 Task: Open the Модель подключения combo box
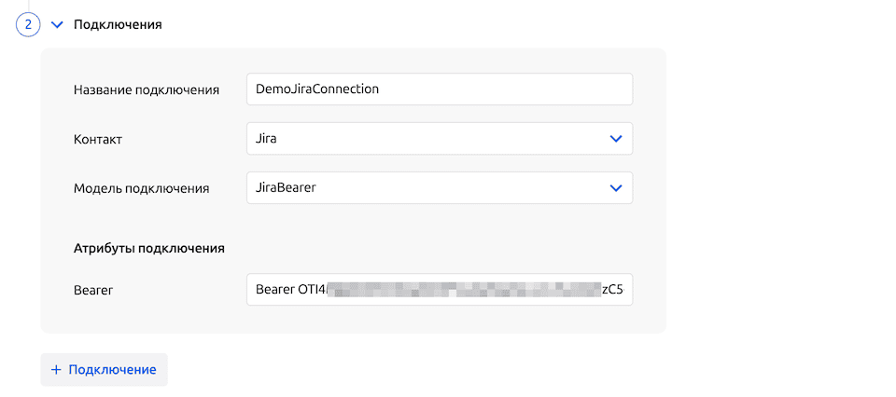[x=439, y=188]
